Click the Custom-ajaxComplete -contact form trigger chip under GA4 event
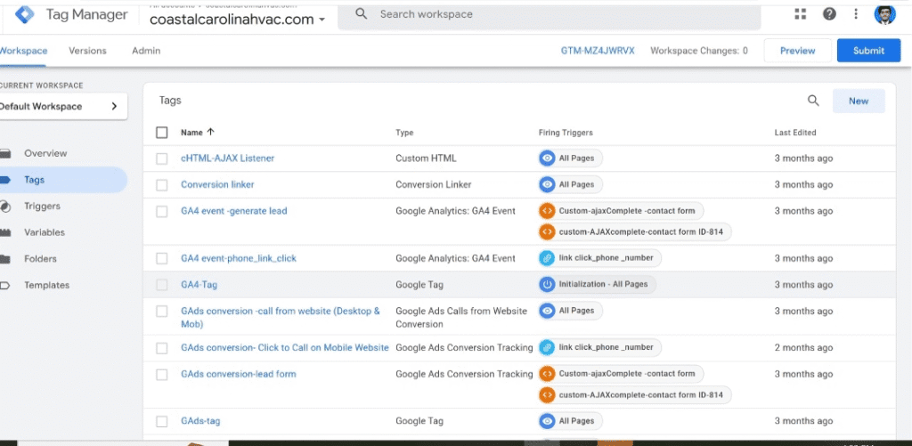The width and height of the screenshot is (912, 446). (621, 210)
